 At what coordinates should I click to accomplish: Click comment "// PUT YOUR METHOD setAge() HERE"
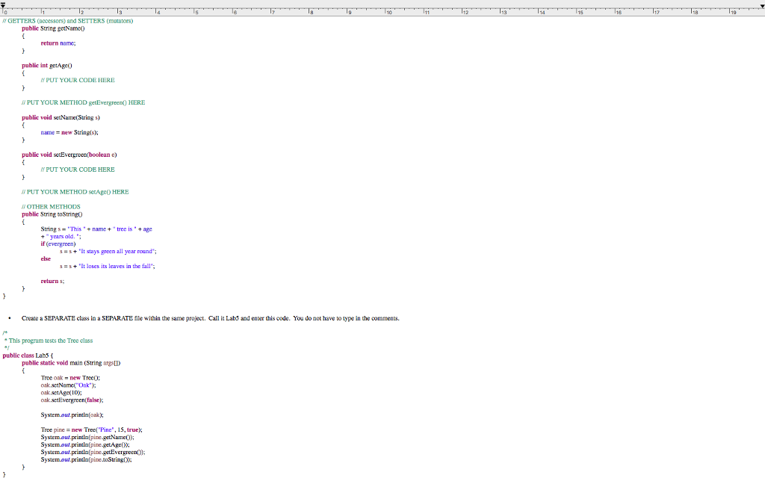(x=75, y=192)
